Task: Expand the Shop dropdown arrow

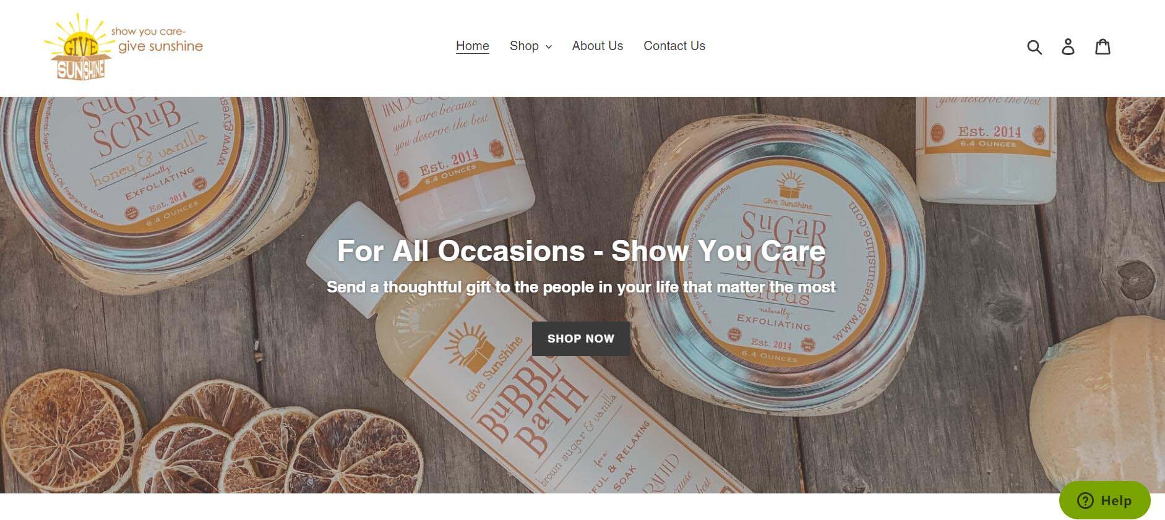Action: coord(548,47)
